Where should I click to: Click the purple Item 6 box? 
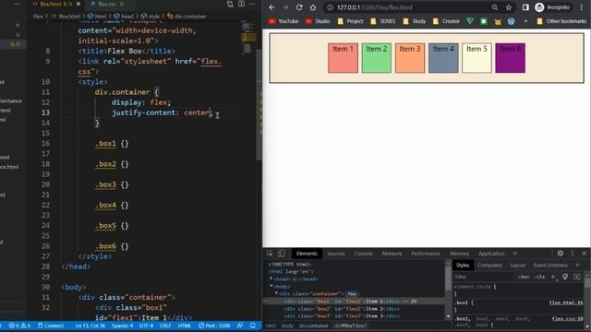click(x=510, y=58)
